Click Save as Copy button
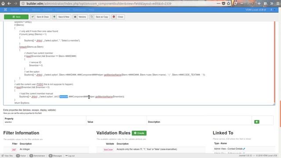Viewport: 281px width, 158px height. point(100,17)
